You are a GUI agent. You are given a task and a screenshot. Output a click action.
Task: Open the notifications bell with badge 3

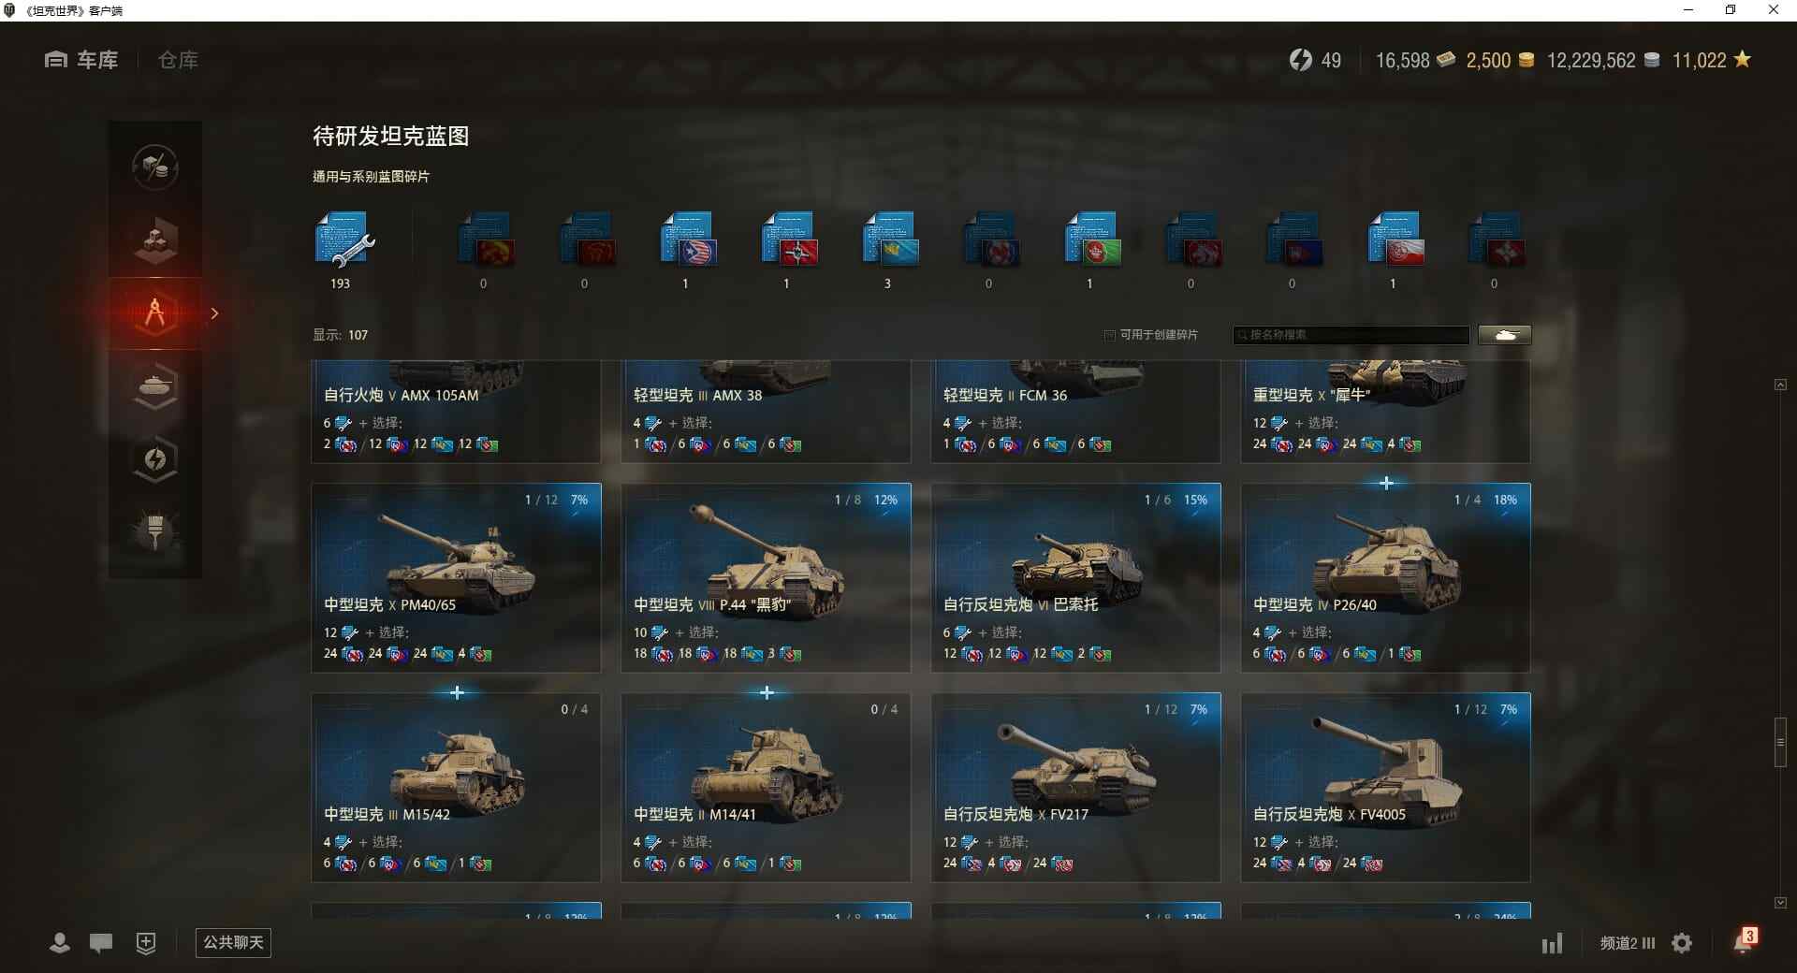click(x=1745, y=941)
